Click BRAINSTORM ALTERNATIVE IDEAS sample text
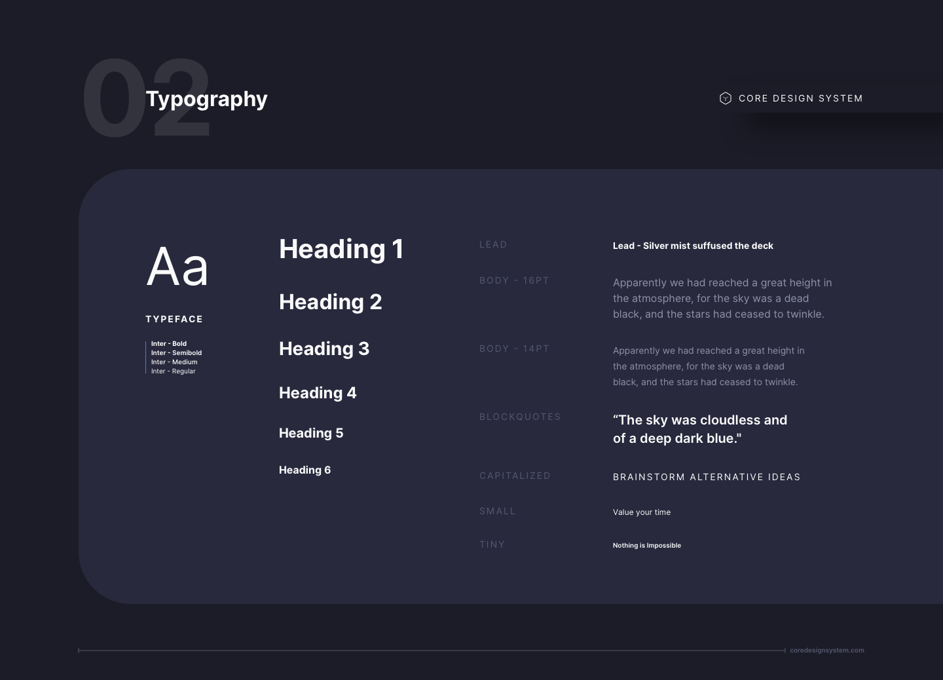The height and width of the screenshot is (680, 943). click(x=707, y=477)
